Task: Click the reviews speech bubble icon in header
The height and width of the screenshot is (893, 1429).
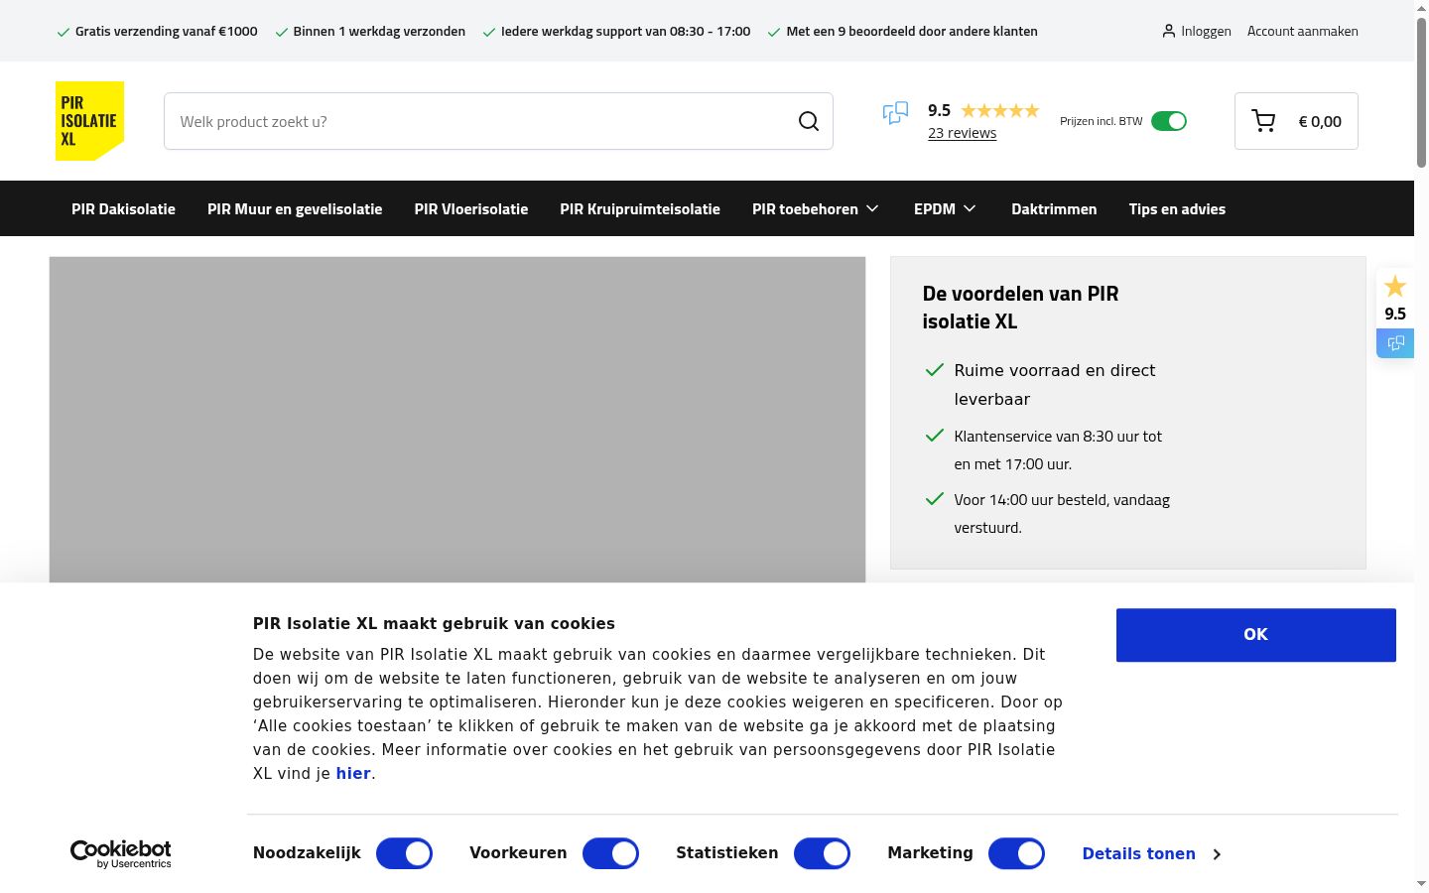Action: pos(895,113)
